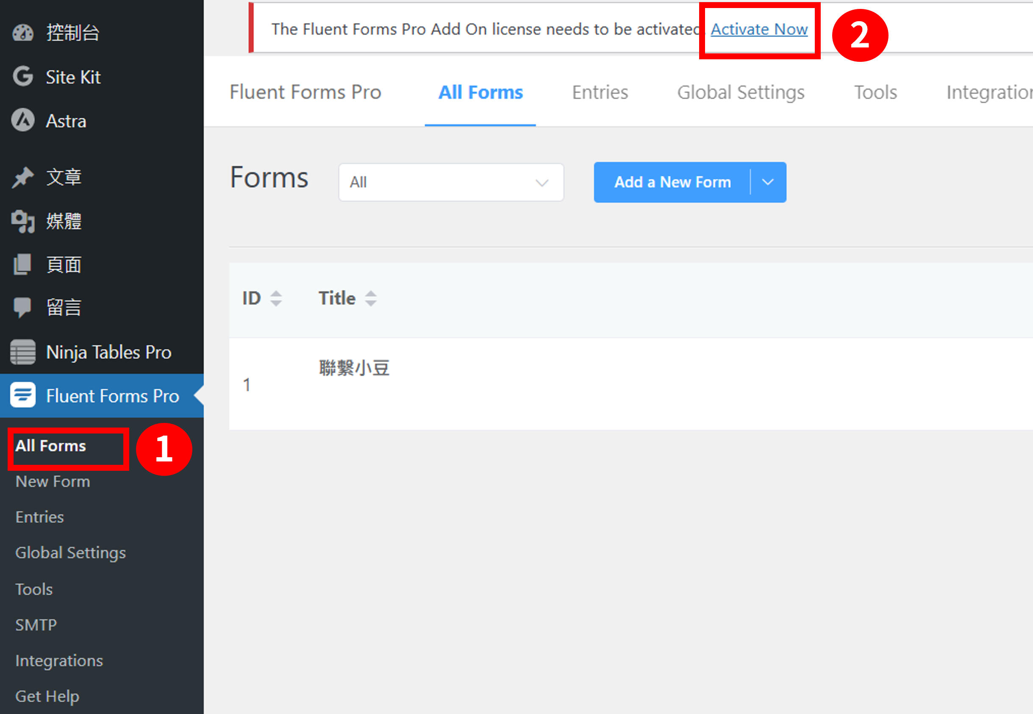Open the Site Kit sidebar menu label

[73, 77]
